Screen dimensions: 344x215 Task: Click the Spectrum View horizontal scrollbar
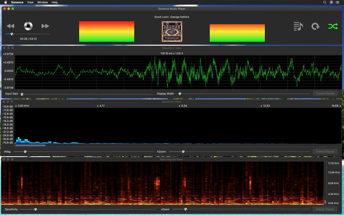30,145
